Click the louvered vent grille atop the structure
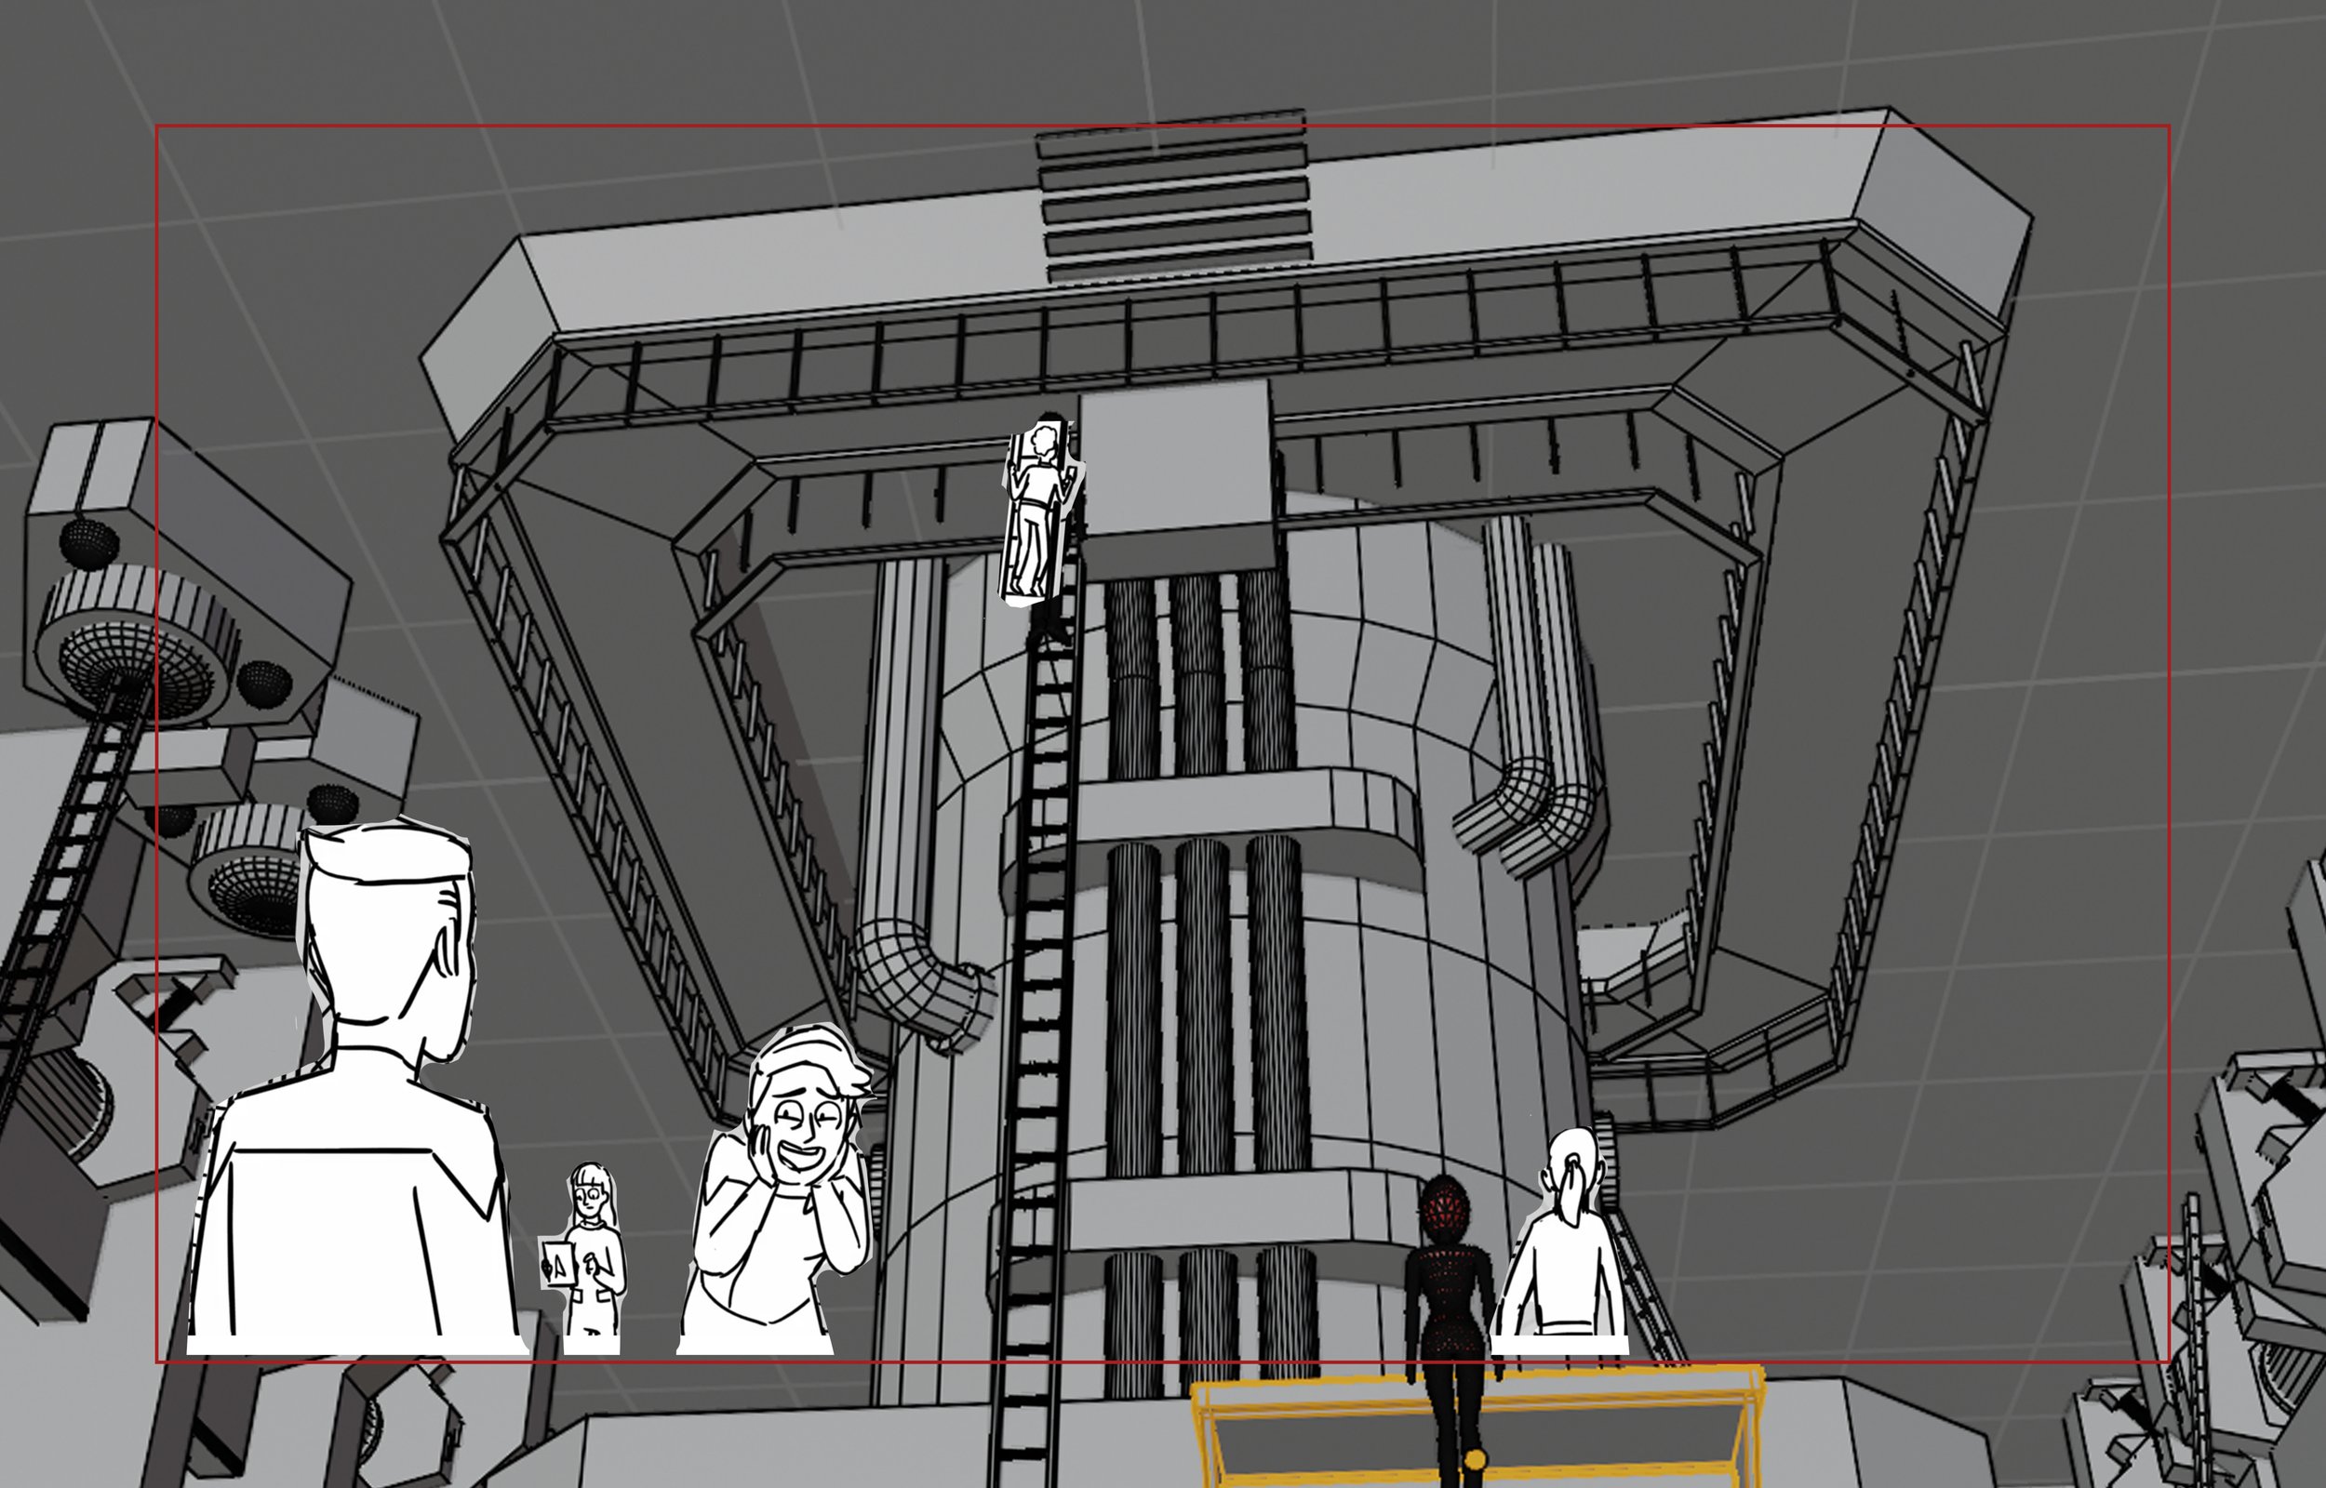This screenshot has width=2326, height=1488. tap(1173, 196)
